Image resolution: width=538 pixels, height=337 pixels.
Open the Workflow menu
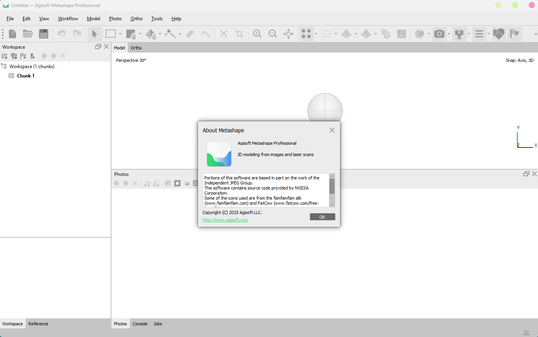coord(68,19)
